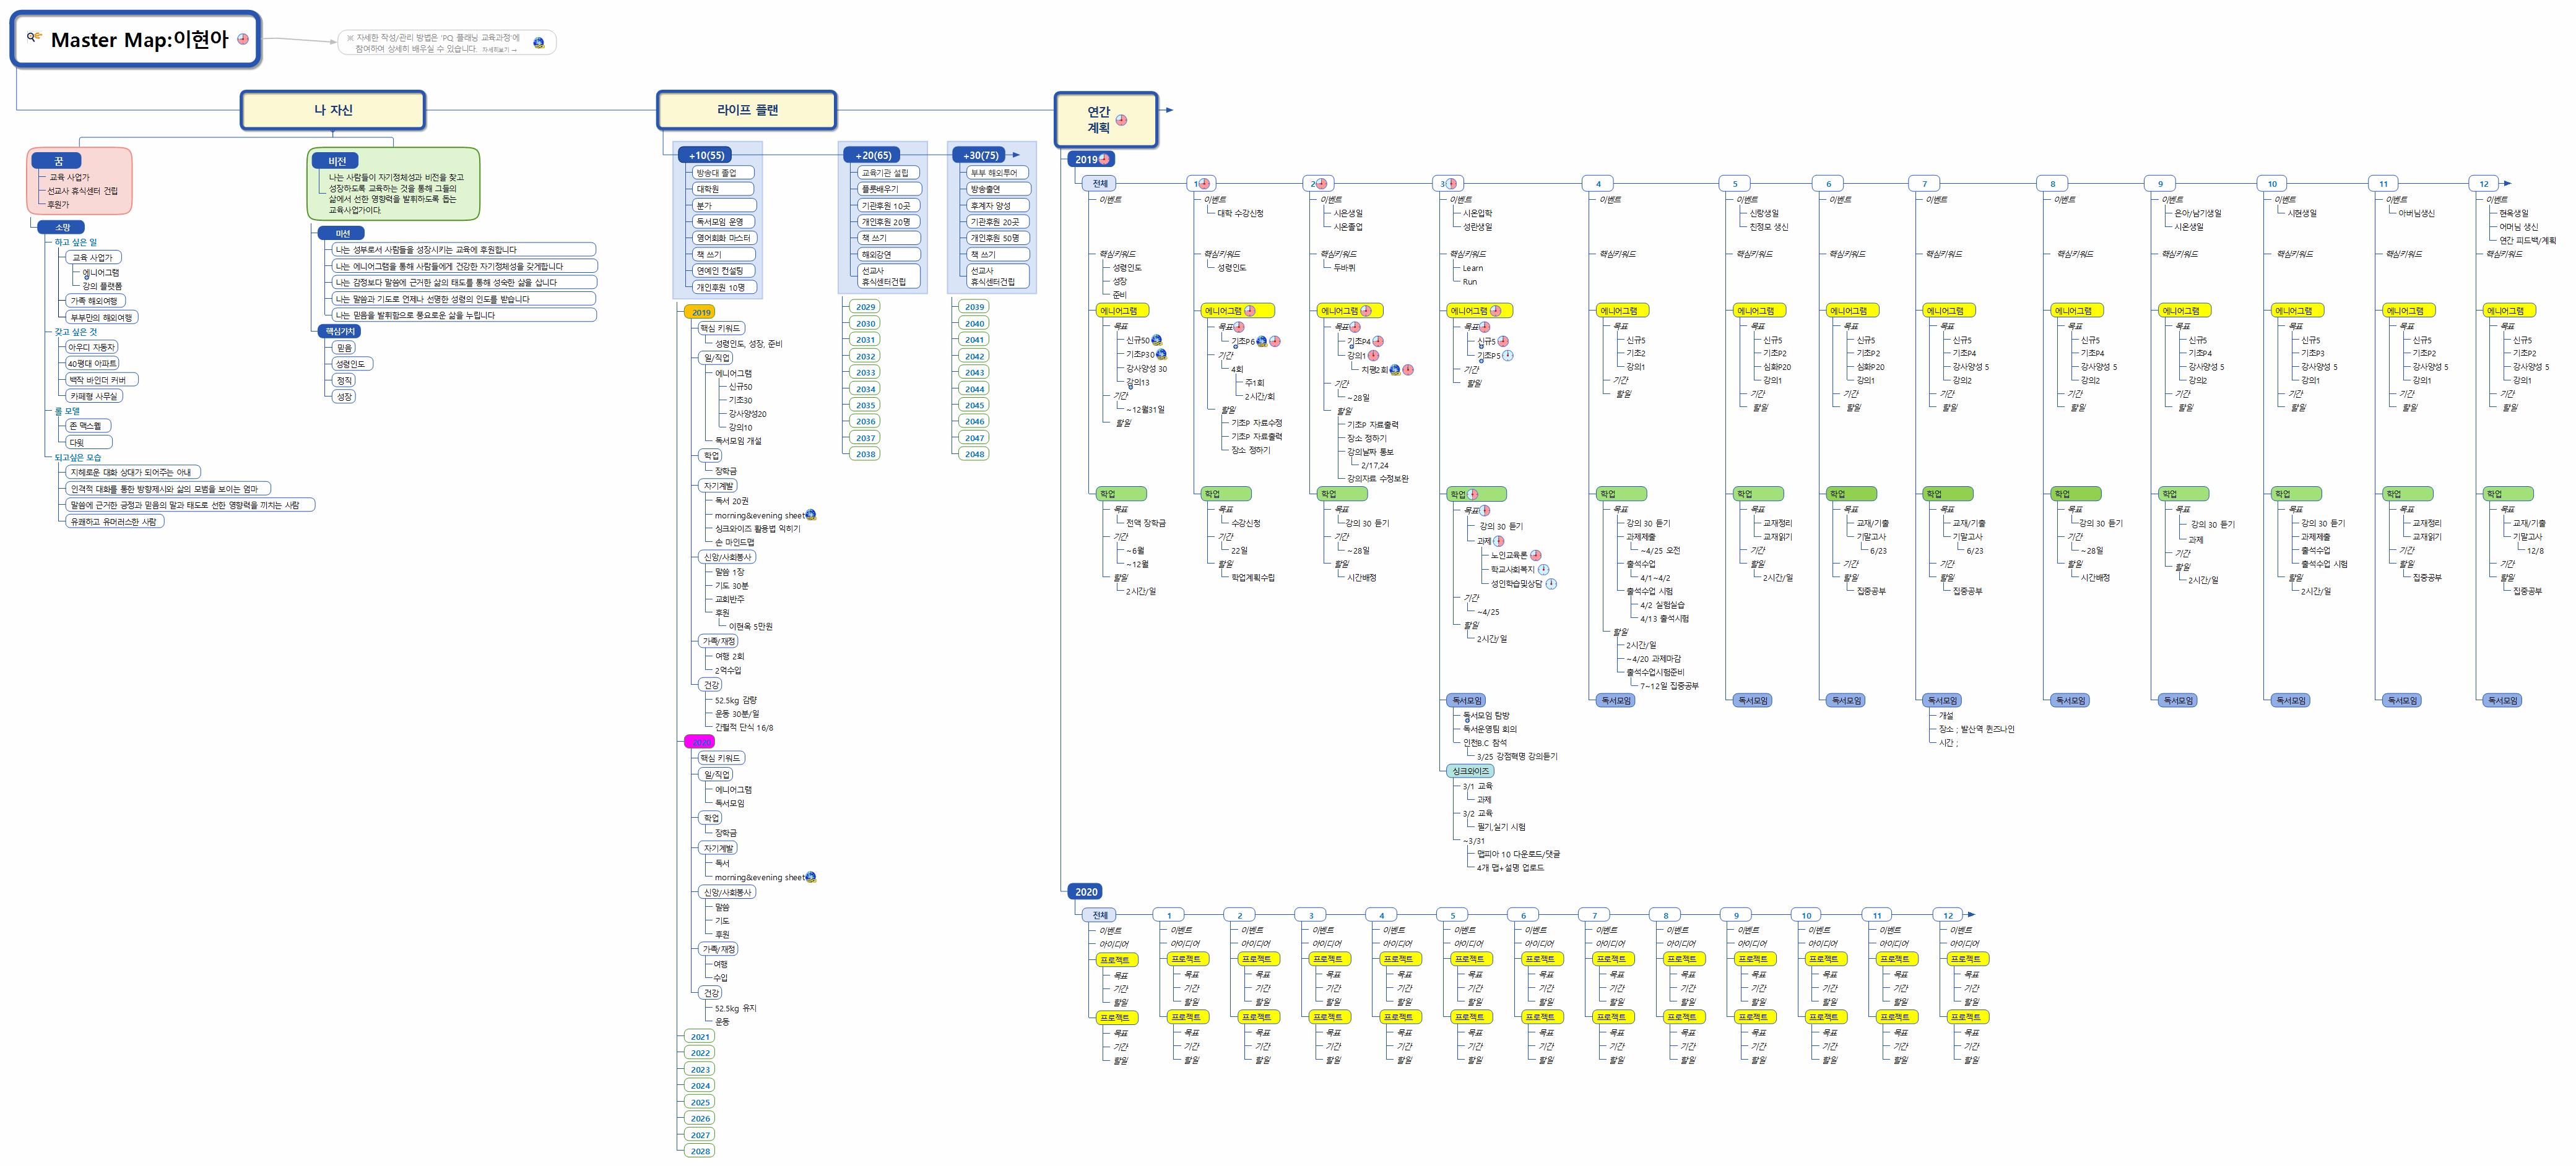Open the globe link icon beside 치평2회

1394,370
